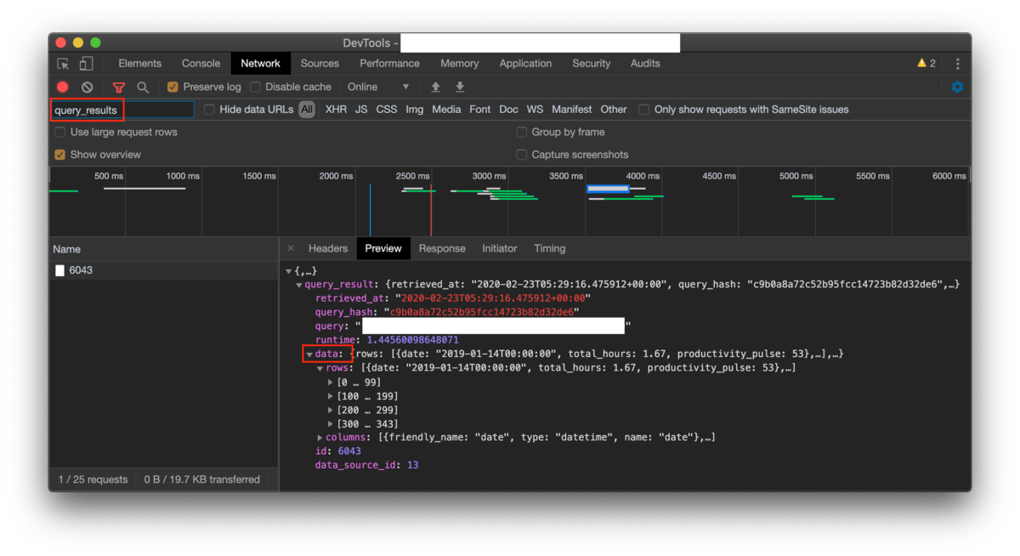Stop recording network log

click(x=63, y=87)
